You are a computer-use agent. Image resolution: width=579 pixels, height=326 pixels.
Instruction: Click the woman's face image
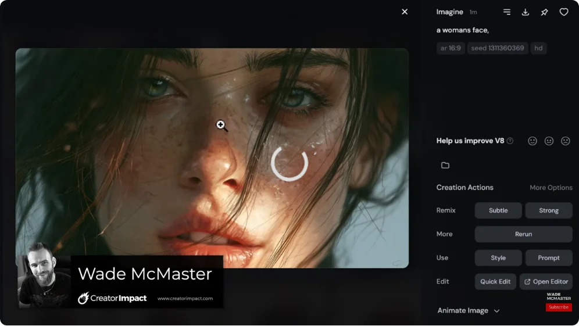pyautogui.click(x=212, y=158)
